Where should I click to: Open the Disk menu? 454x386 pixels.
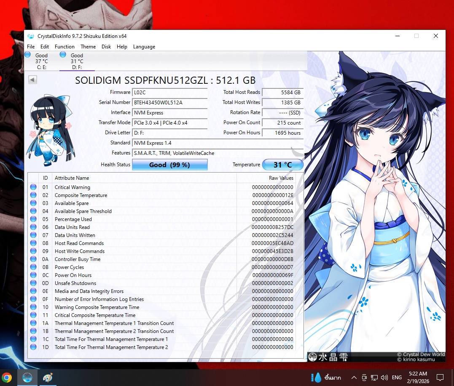pos(106,47)
